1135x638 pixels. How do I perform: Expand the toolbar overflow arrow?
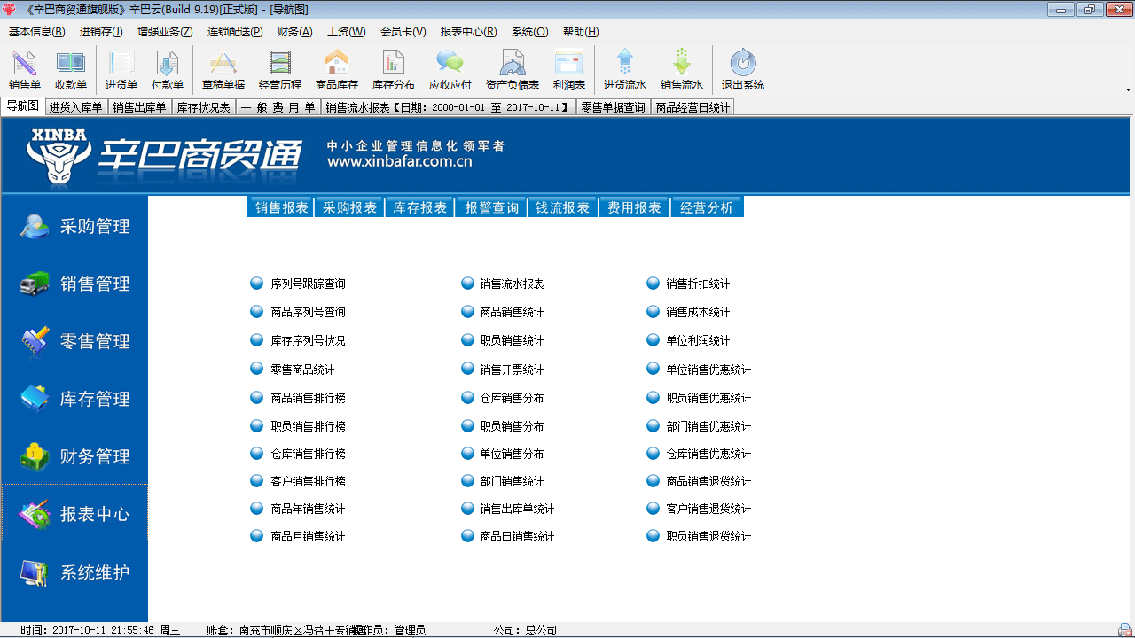(1128, 89)
